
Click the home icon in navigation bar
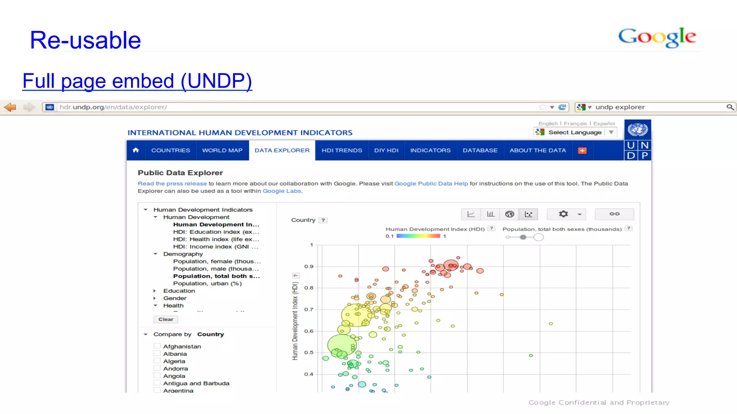136,150
